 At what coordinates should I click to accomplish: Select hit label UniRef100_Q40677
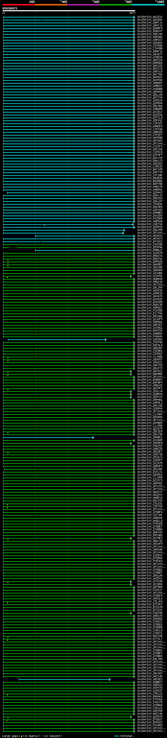pos(150,54)
